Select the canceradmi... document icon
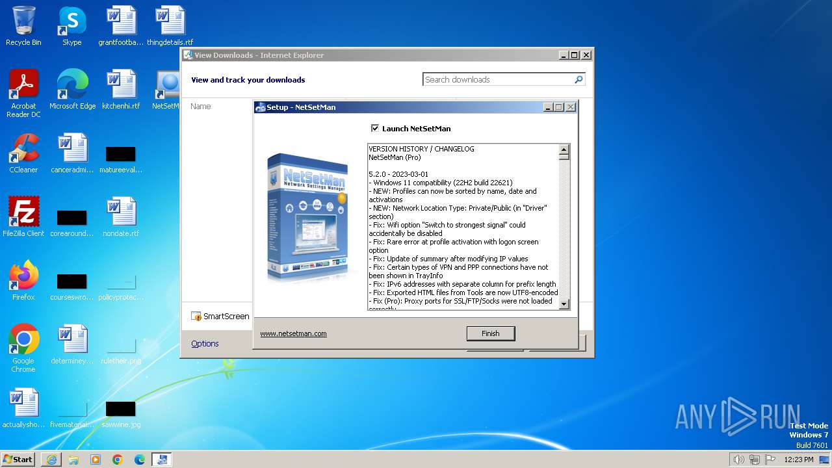This screenshot has width=832, height=468. pyautogui.click(x=72, y=153)
